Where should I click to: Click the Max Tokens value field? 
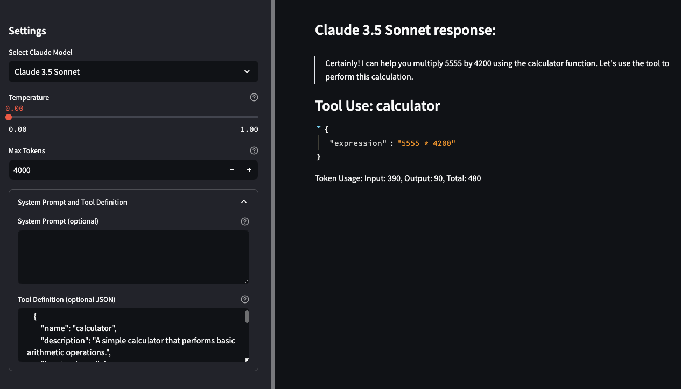coord(116,170)
